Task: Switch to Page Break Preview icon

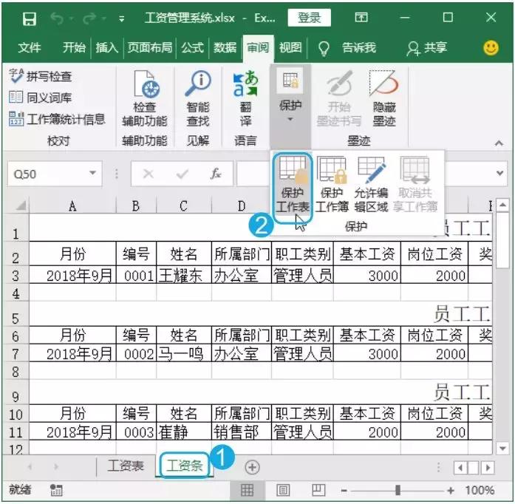Action: 318,490
